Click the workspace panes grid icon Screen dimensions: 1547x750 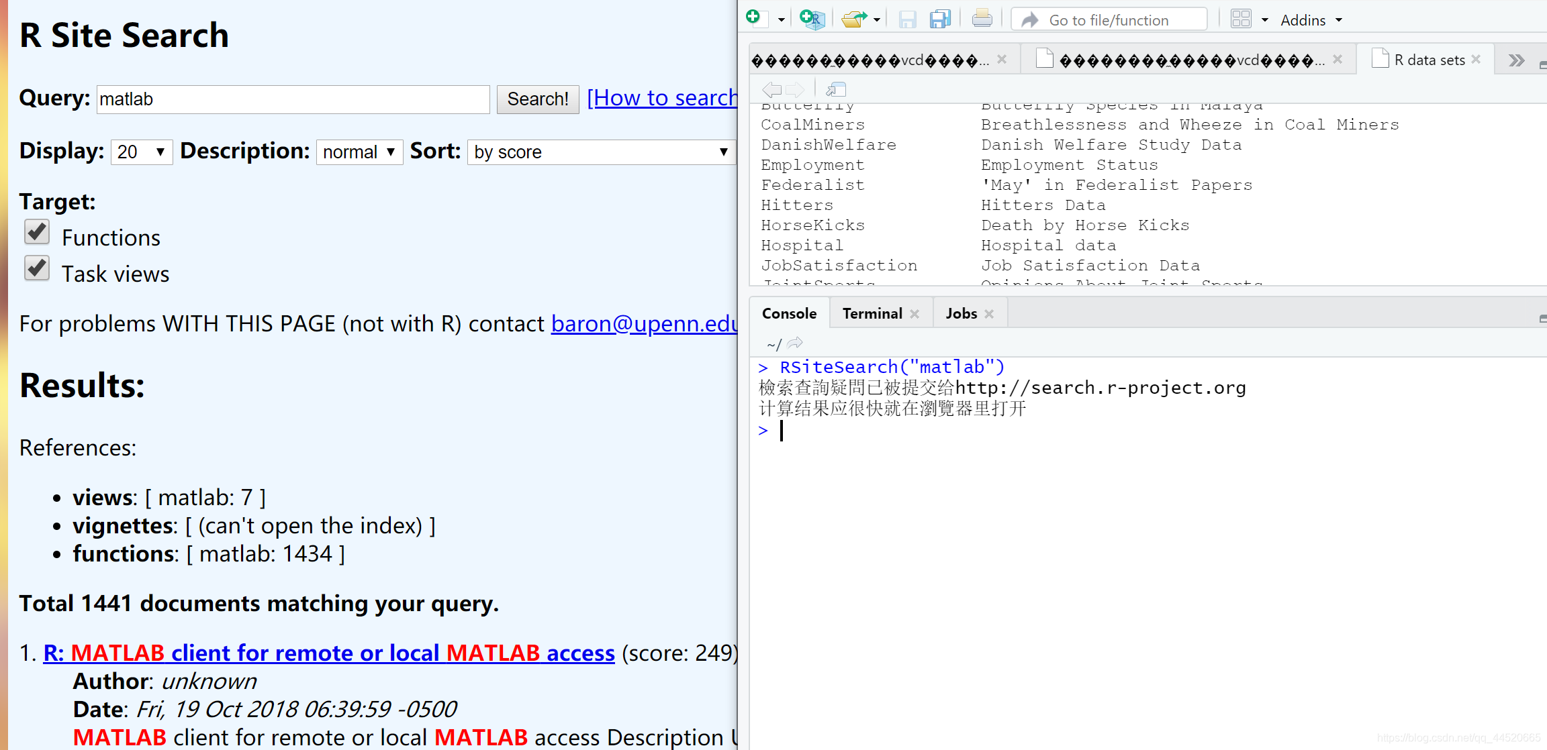pos(1241,19)
